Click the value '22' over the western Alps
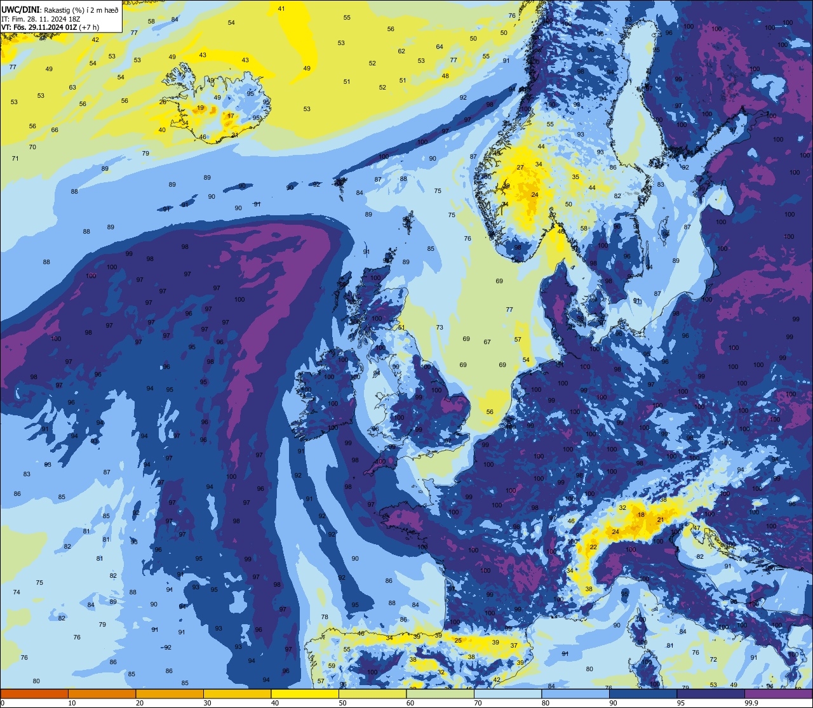Screen dimensions: 813x708 (x=593, y=547)
